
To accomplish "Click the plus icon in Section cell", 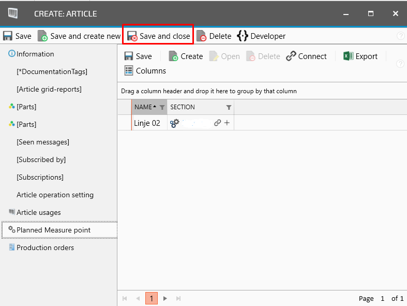I will pyautogui.click(x=227, y=123).
